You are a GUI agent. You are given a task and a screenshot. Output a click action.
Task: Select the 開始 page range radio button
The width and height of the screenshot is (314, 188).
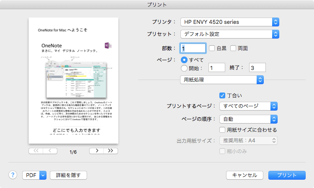pos(184,68)
